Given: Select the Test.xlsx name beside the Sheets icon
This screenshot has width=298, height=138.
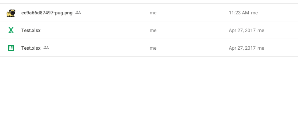Looking at the screenshot, I should click(x=31, y=48).
